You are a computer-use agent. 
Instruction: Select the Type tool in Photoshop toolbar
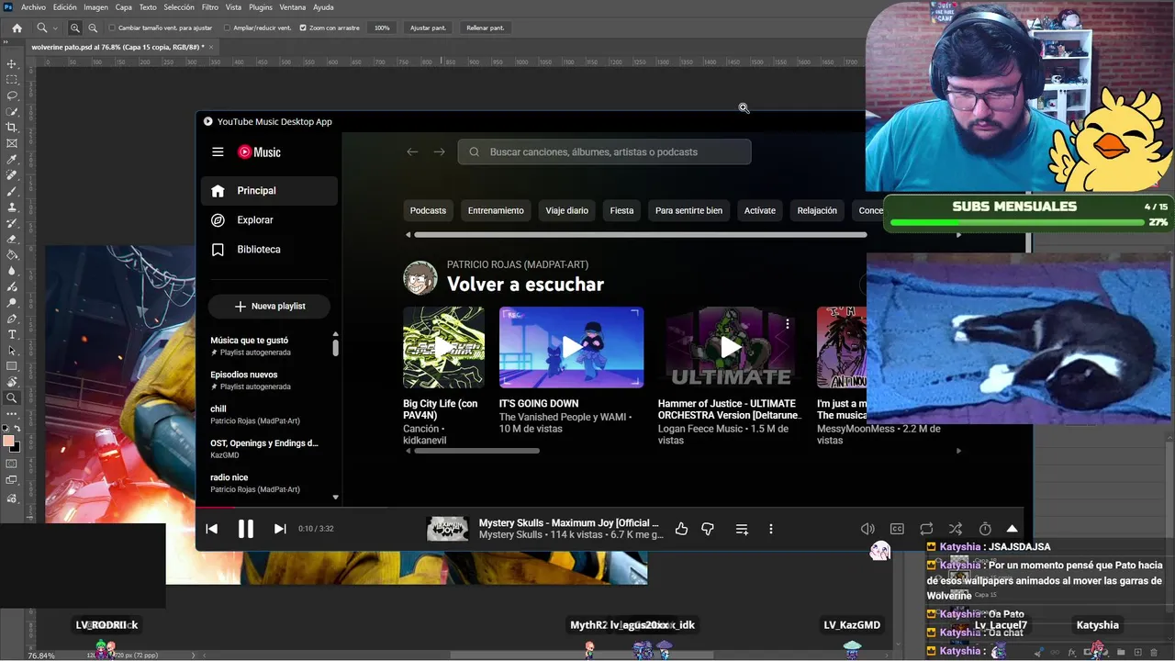(12, 335)
